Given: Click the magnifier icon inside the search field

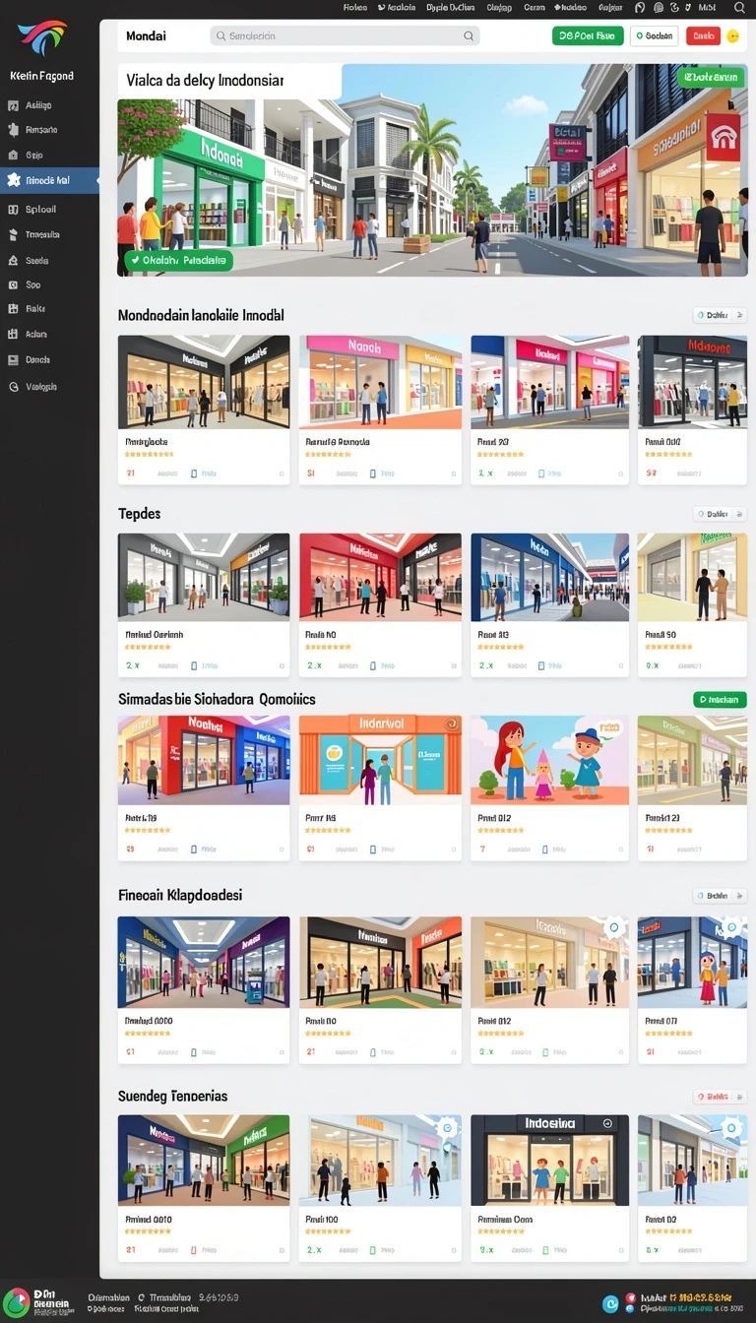Looking at the screenshot, I should coord(469,35).
